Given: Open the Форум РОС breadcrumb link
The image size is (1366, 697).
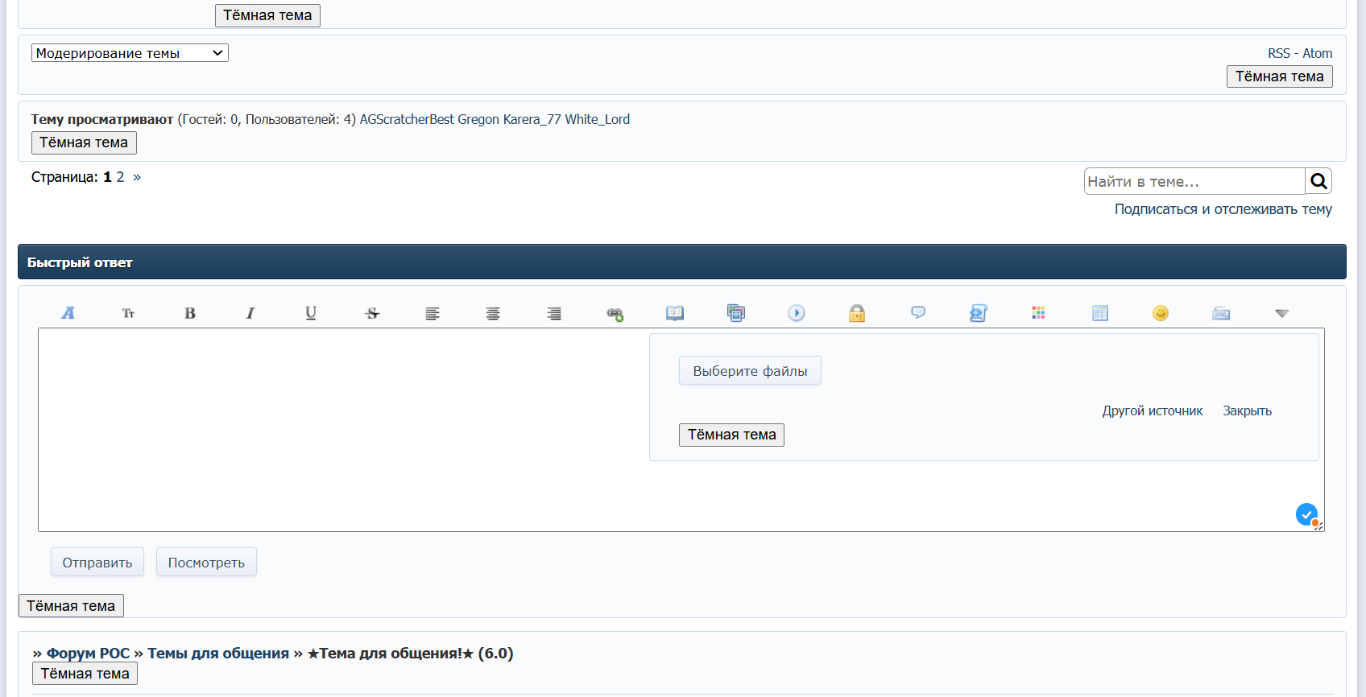Looking at the screenshot, I should click(88, 654).
